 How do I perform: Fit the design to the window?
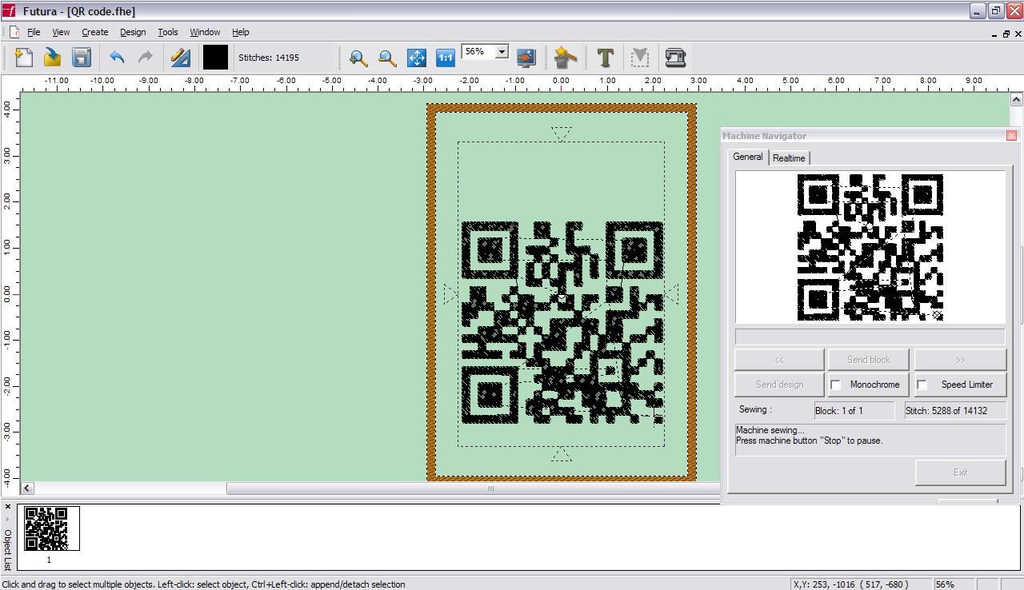pos(416,57)
